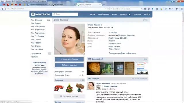Open the Вид menu

(13, 1)
